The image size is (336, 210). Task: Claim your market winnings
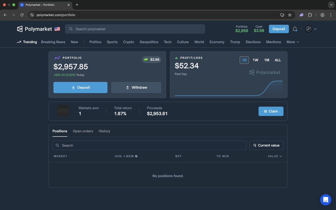(x=271, y=111)
